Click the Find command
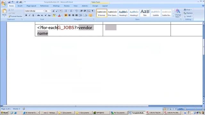 point(188,10)
